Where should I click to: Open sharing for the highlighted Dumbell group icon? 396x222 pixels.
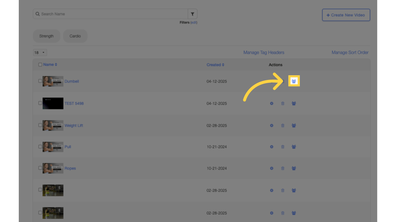294,81
